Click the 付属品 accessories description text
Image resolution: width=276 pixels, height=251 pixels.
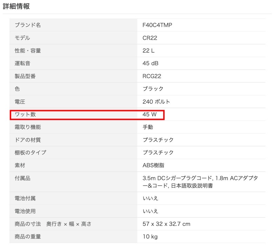click(200, 182)
